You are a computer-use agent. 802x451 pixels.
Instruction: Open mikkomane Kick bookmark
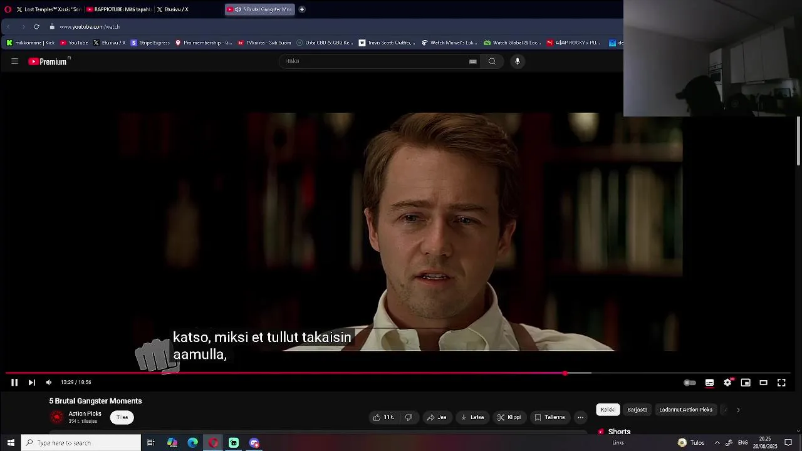[30, 43]
